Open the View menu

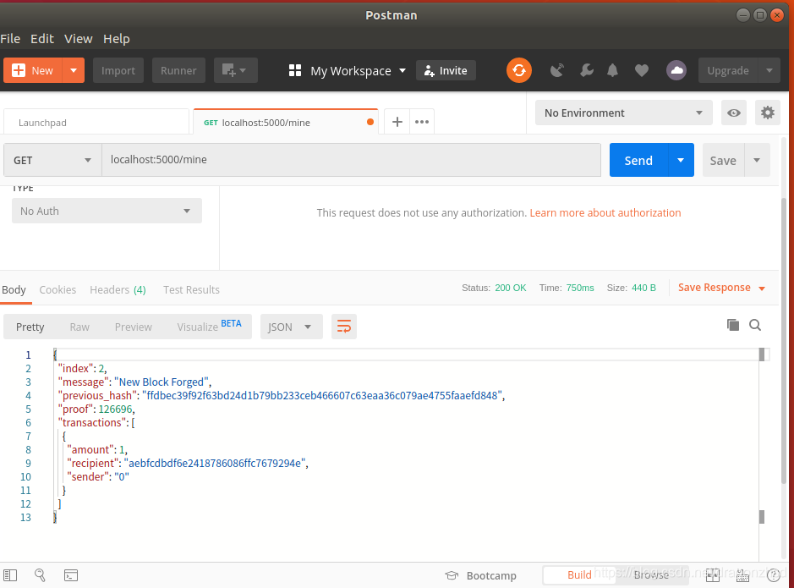(78, 38)
